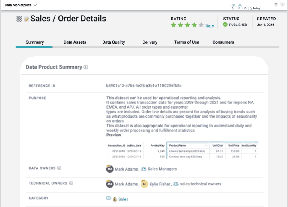Select the Consumers tab
The height and width of the screenshot is (207, 288).
pos(223,42)
